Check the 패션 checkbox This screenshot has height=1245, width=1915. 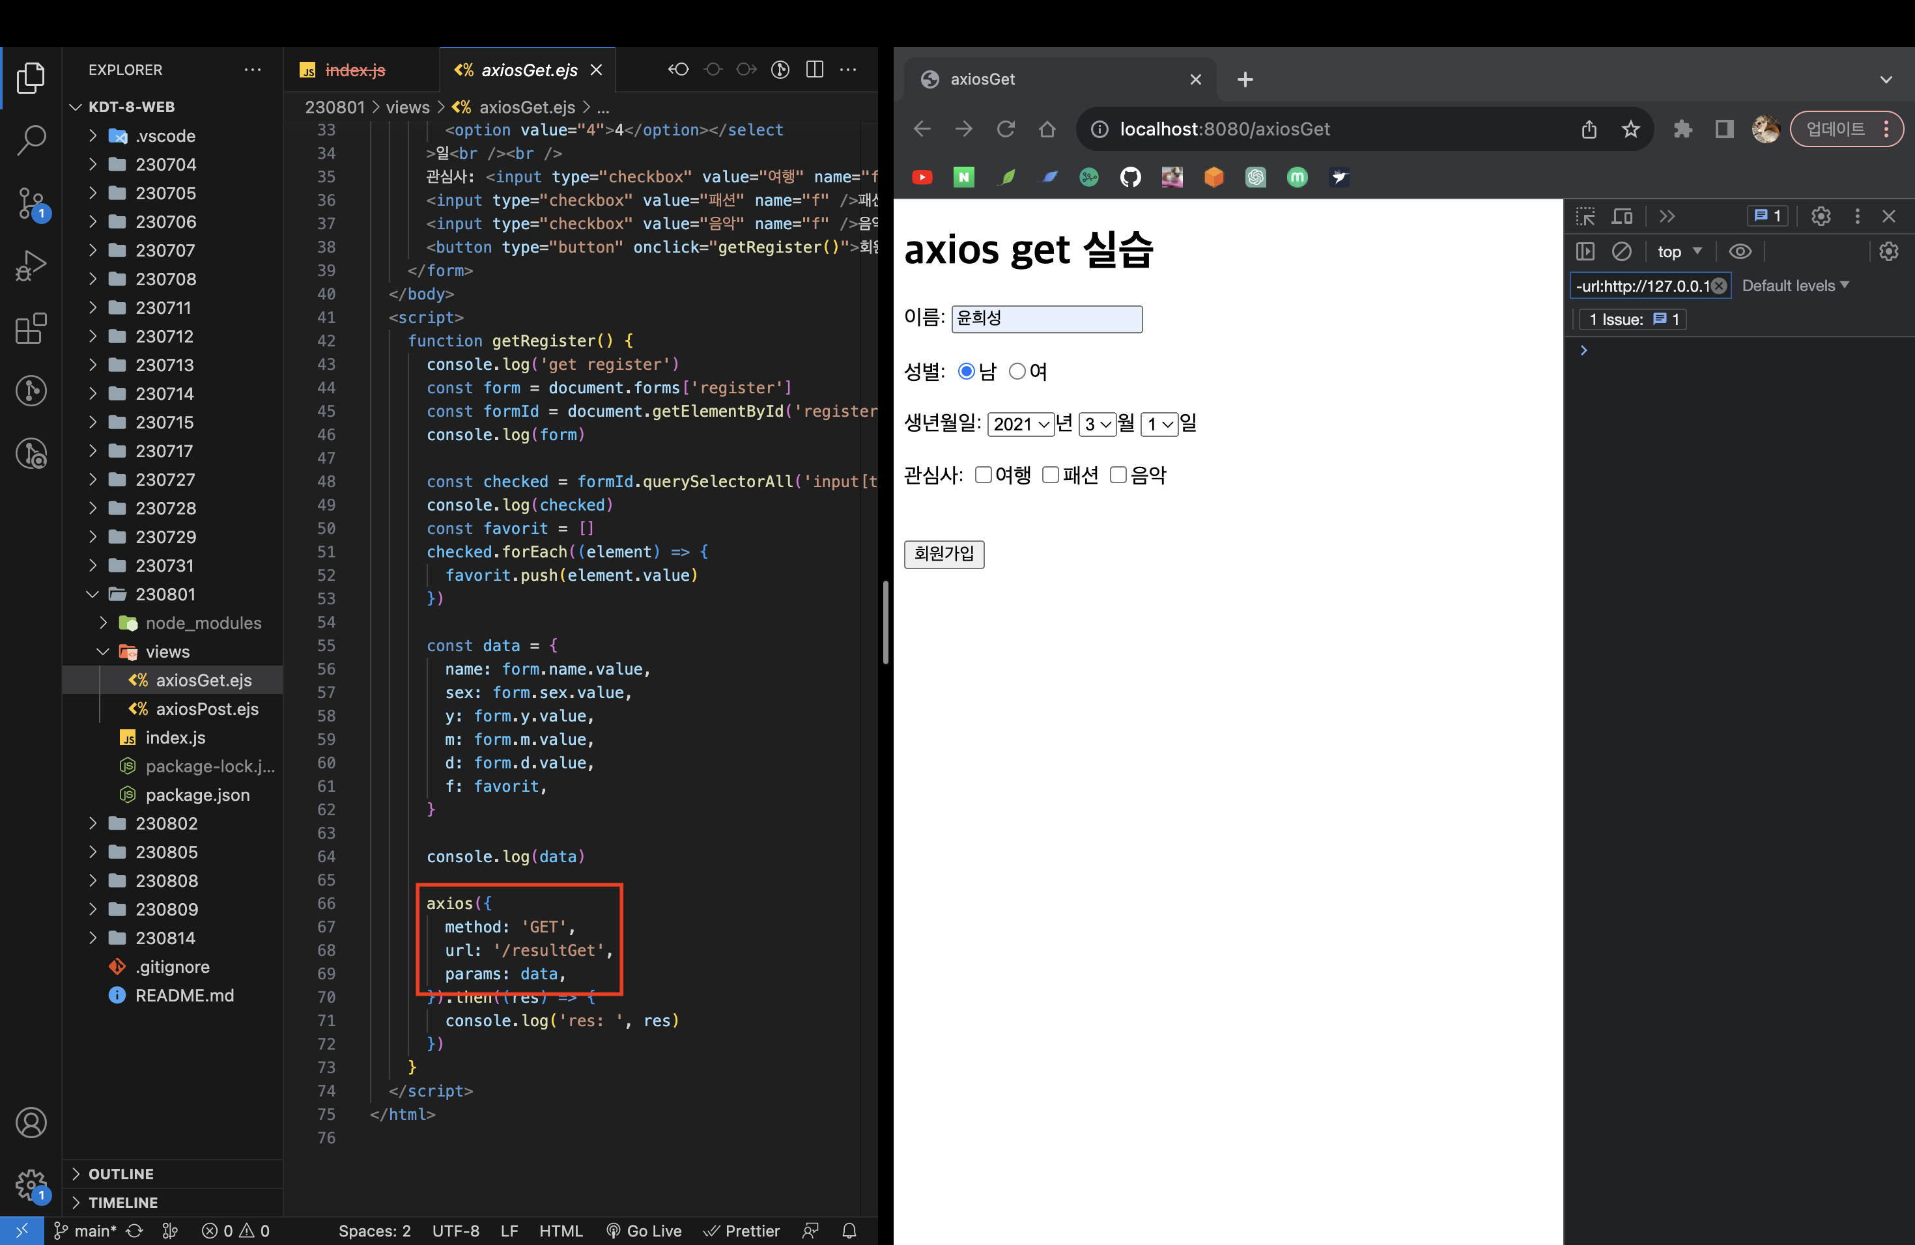pos(1050,475)
